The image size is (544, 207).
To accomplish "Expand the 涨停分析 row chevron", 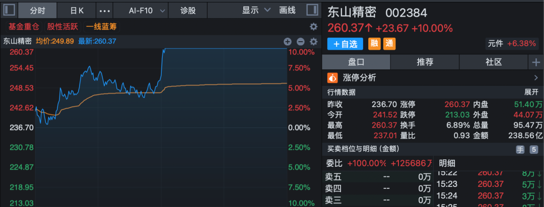I will (x=535, y=78).
